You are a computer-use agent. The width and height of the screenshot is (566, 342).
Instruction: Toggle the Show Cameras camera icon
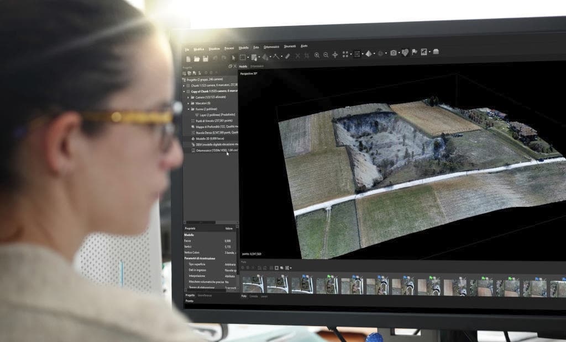click(394, 53)
